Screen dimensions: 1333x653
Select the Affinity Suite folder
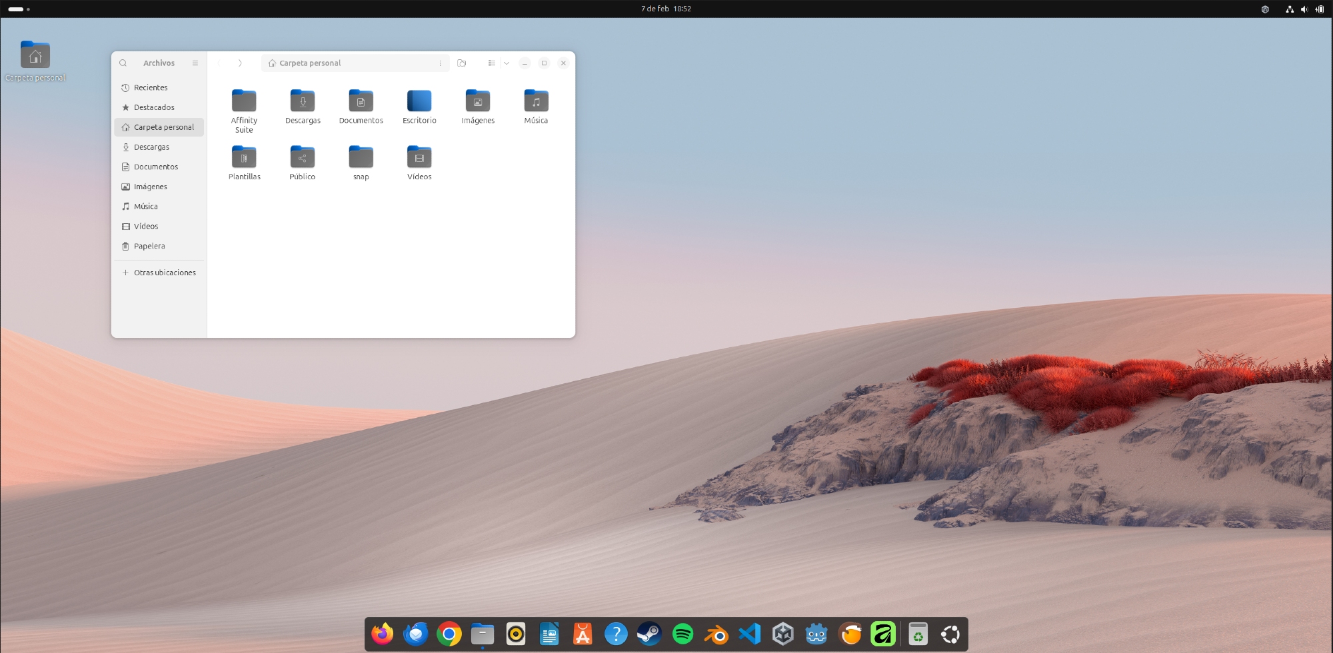(x=244, y=102)
